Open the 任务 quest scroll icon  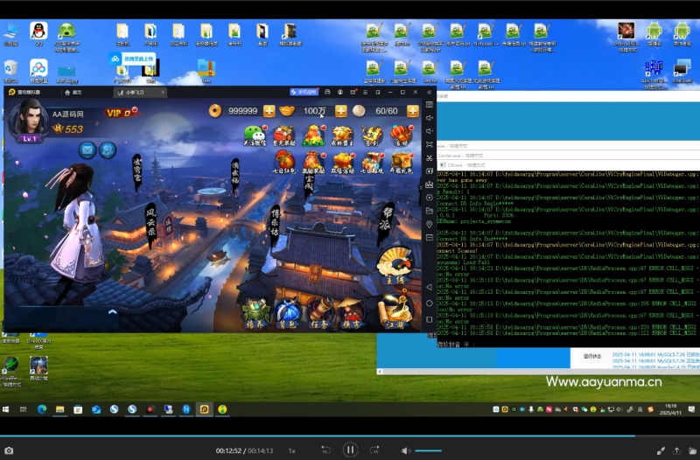pos(319,314)
